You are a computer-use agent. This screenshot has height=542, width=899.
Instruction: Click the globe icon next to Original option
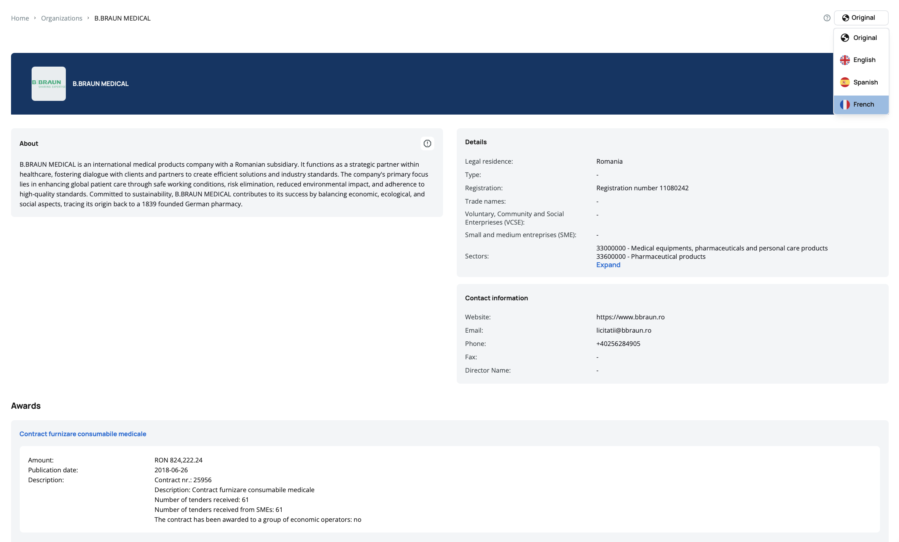tap(845, 38)
